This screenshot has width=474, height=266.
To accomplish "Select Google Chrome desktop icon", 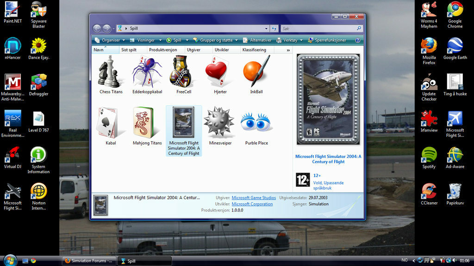I will coord(455,15).
